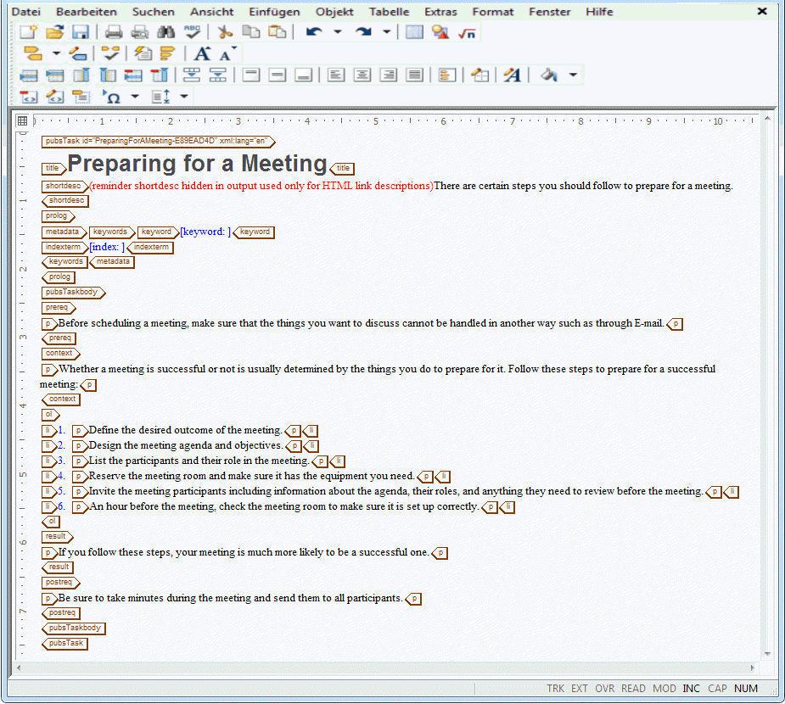Close the document with the X button

(762, 11)
